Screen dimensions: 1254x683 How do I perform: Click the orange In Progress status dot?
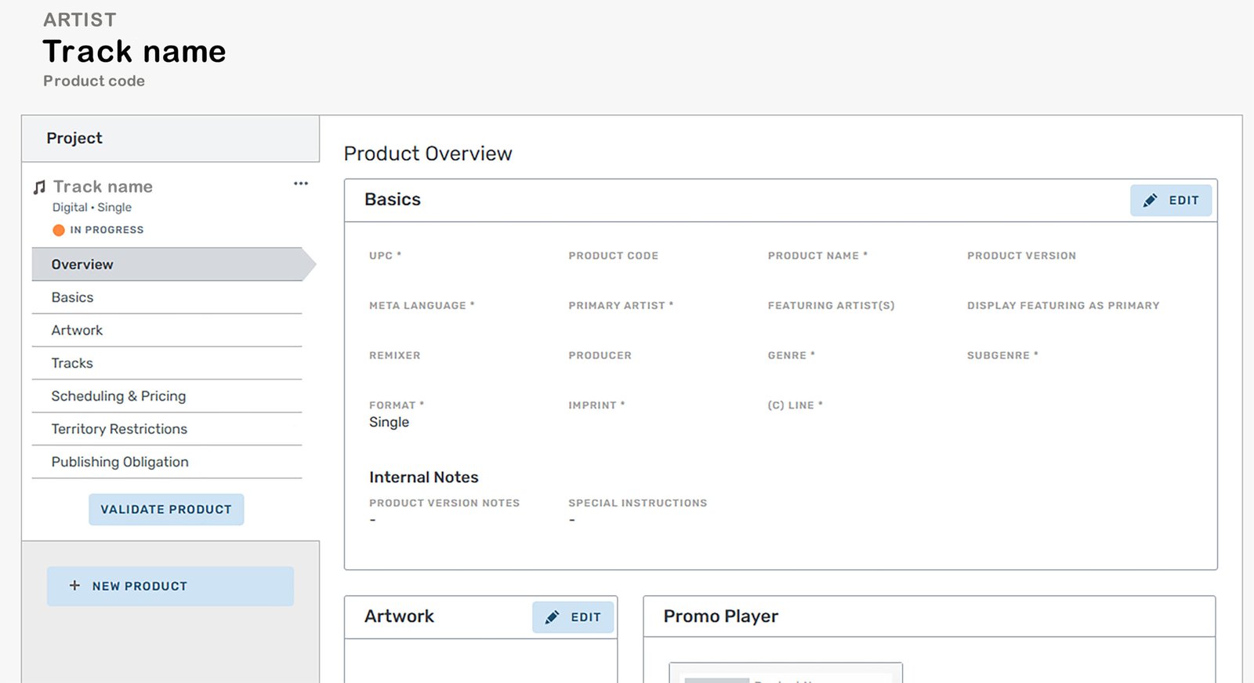click(x=59, y=230)
